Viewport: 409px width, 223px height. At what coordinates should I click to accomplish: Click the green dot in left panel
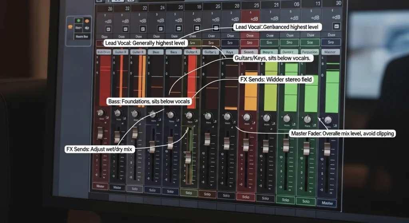78,21
